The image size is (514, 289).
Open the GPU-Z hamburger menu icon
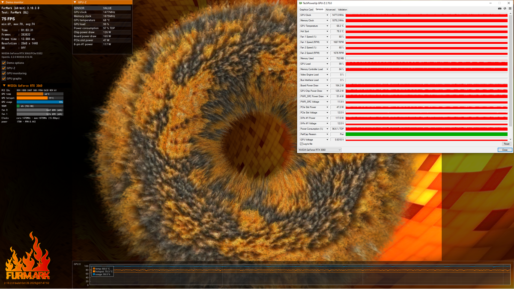pyautogui.click(x=510, y=9)
